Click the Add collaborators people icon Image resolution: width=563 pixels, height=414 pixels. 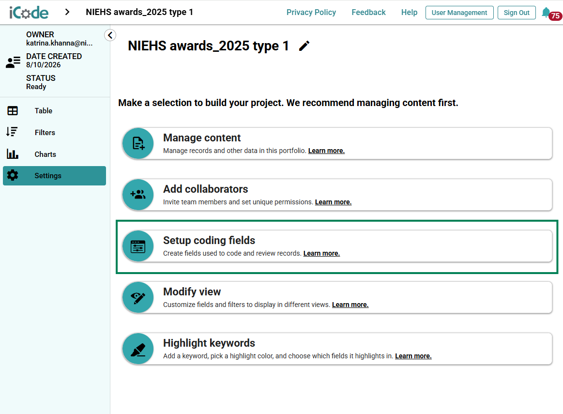click(x=138, y=195)
